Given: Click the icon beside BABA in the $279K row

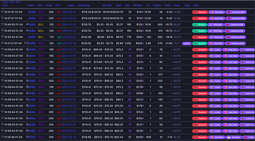Looking at the screenshot, I should (x=27, y=87).
